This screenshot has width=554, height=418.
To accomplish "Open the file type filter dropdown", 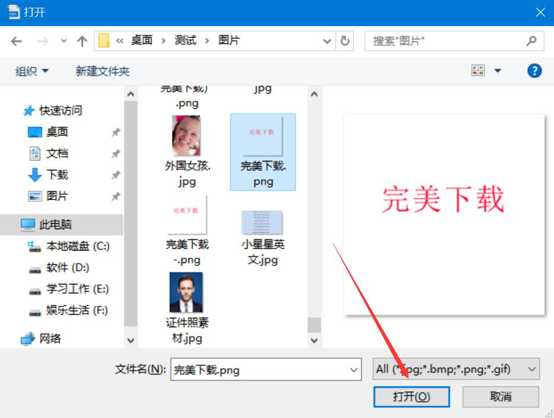I will [456, 369].
